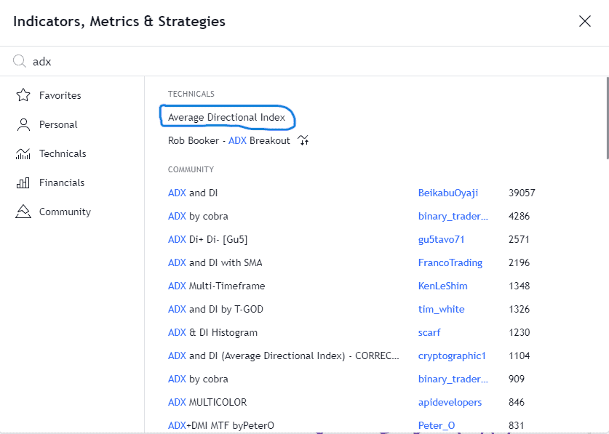Choose ADX and DI (Average Directional Index) - CORREC...
This screenshot has height=434, width=609.
tap(284, 356)
